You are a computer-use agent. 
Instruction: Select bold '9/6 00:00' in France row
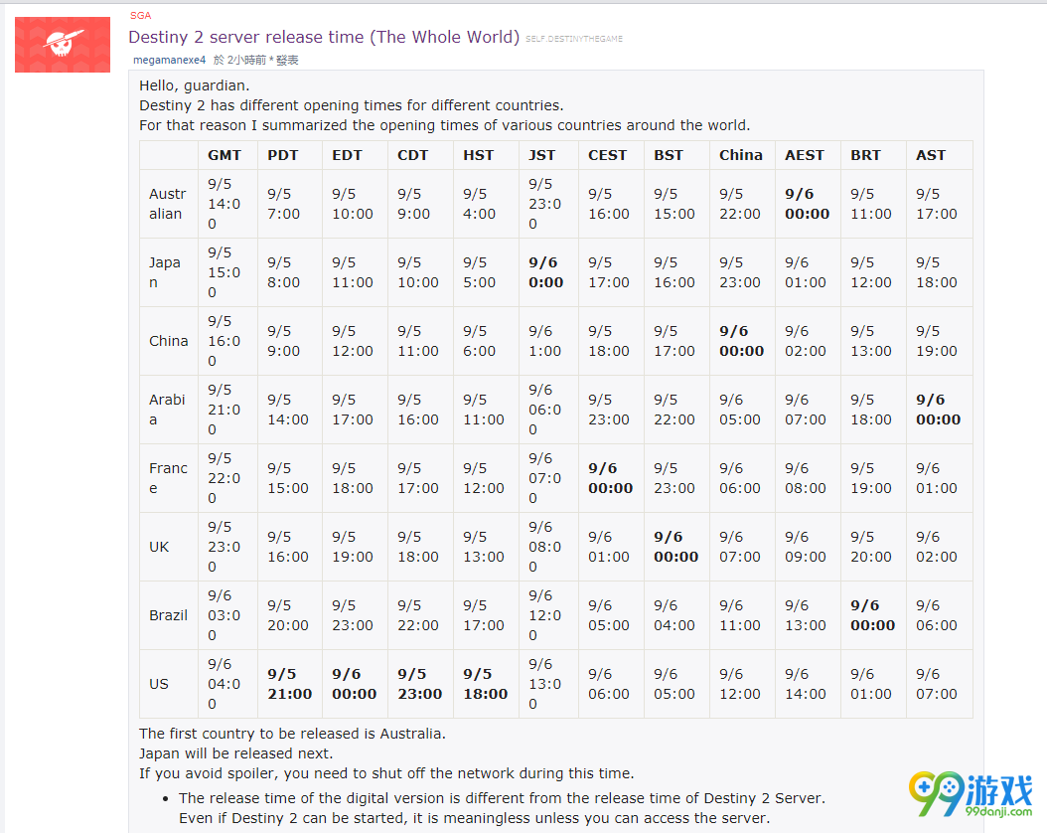coord(610,478)
